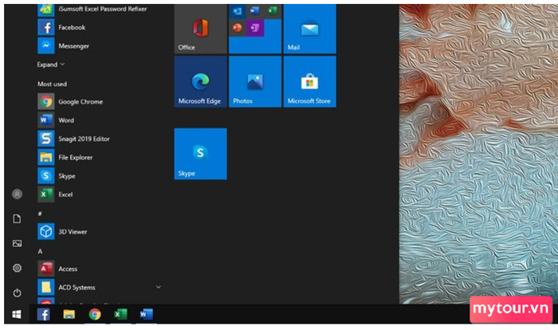Open Facebook from the taskbar
This screenshot has width=558, height=330.
(43, 314)
